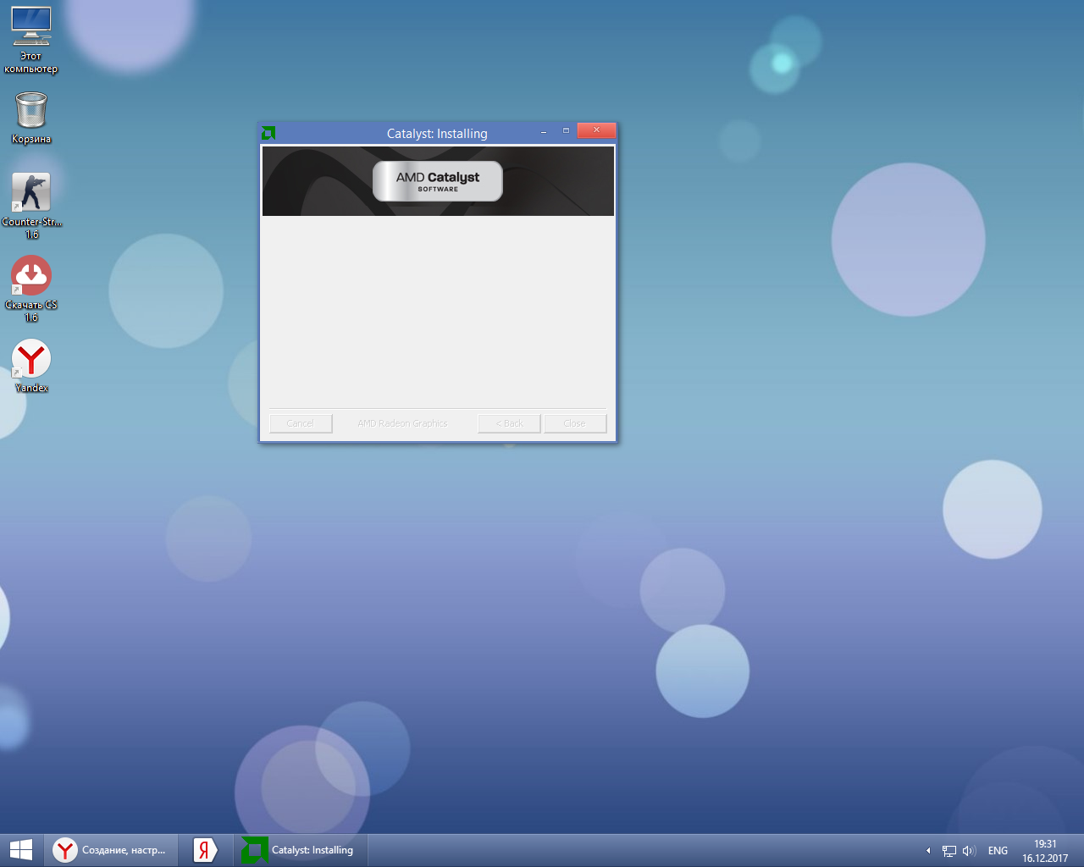1084x867 pixels.
Task: Change input language from ENG
Action: 998,851
